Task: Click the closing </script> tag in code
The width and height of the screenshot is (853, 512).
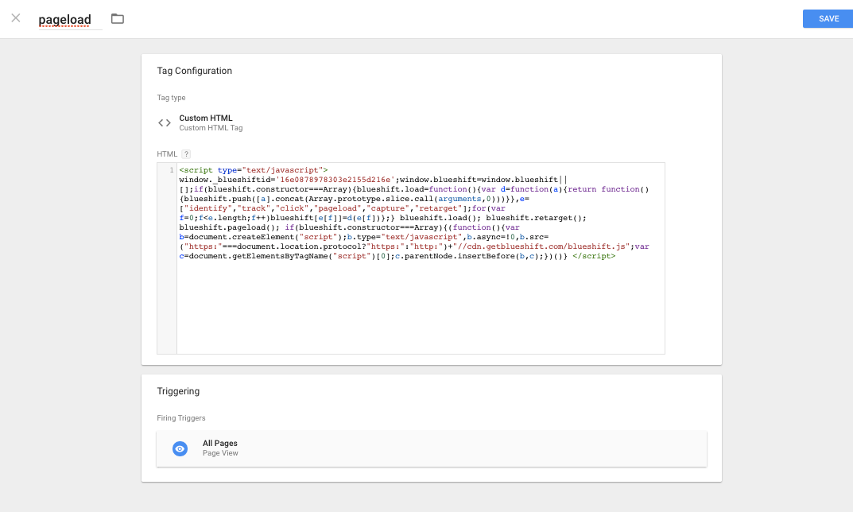Action: pos(594,256)
